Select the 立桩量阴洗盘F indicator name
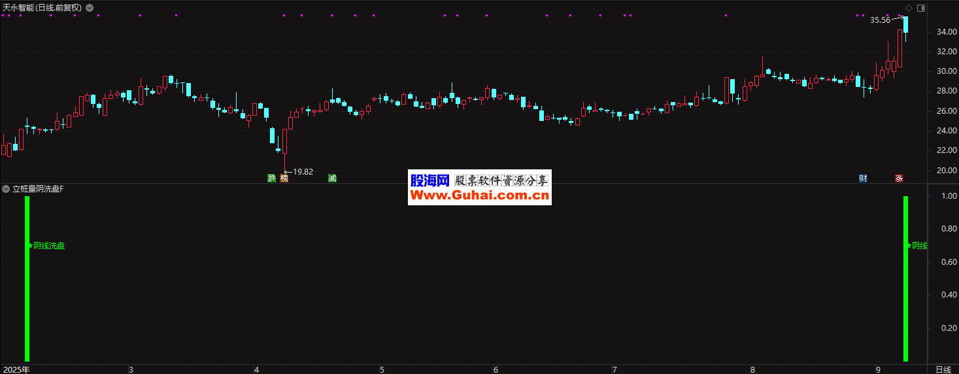The width and height of the screenshot is (959, 374). [x=38, y=189]
